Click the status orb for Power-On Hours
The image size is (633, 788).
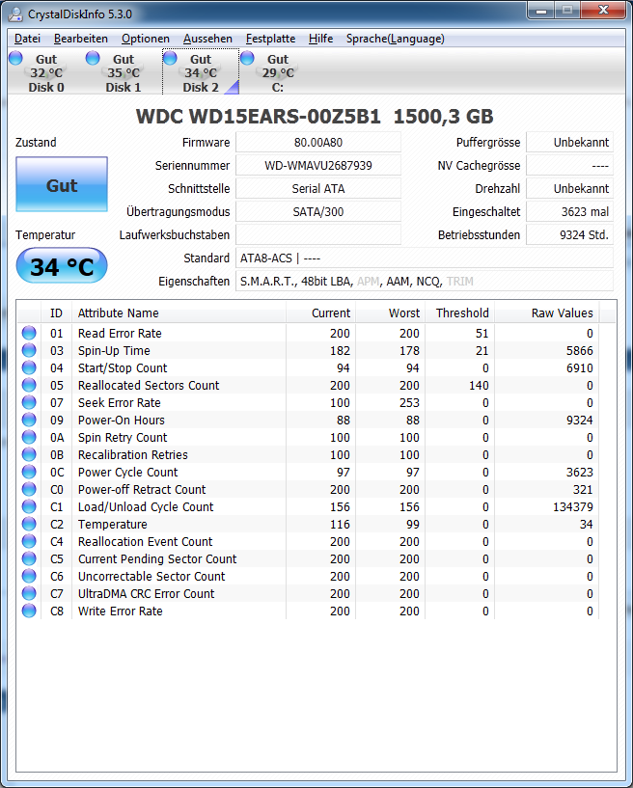29,420
